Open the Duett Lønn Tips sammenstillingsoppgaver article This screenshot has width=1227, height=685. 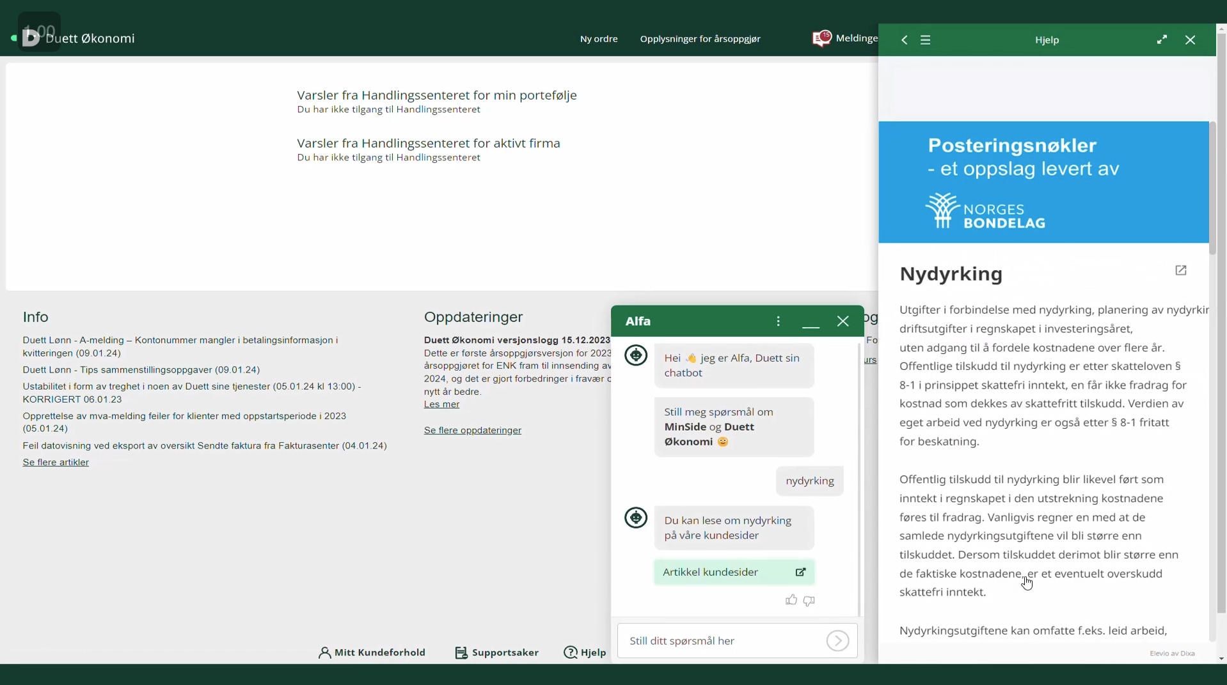(x=141, y=370)
